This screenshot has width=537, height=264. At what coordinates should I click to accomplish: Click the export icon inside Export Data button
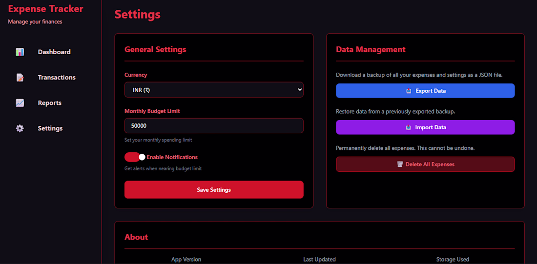pos(409,91)
